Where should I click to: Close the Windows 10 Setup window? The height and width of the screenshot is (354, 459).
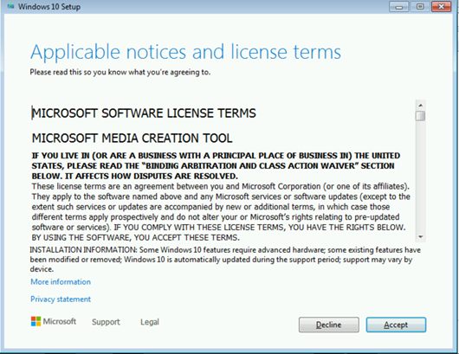(442, 6)
